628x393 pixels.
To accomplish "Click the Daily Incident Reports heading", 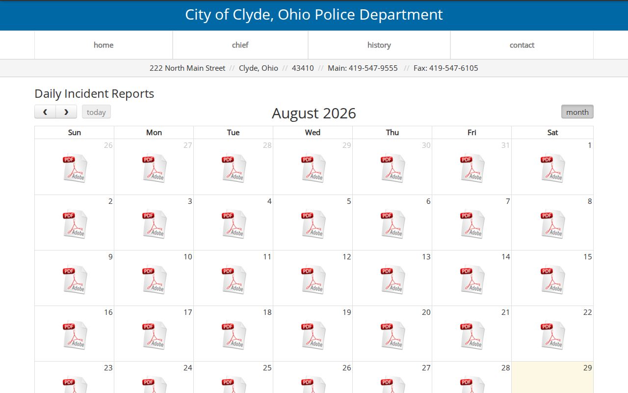I will click(x=94, y=94).
